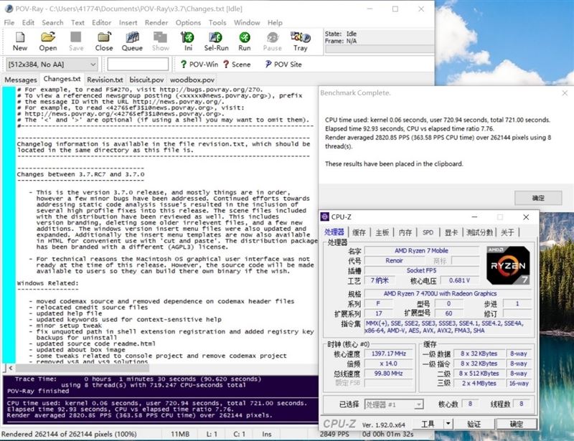This screenshot has height=441, width=574.
Task: Expand the Tools button arrow in CPU-Z
Action: [x=448, y=424]
